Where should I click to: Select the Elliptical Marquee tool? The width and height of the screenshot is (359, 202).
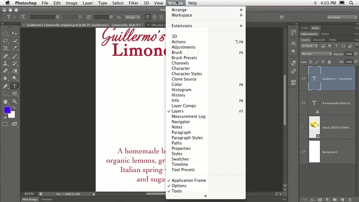point(5,33)
